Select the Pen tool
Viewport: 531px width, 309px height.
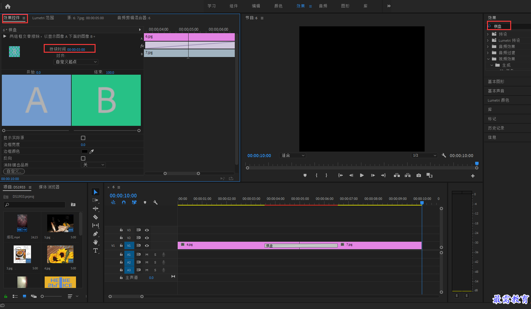coord(96,234)
